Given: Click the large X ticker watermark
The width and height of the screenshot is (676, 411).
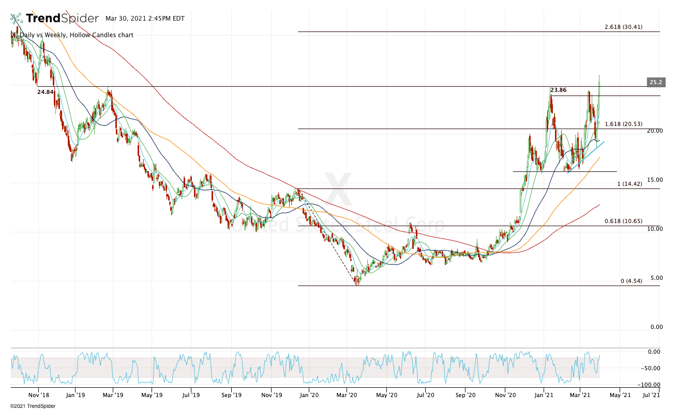Looking at the screenshot, I should (338, 190).
